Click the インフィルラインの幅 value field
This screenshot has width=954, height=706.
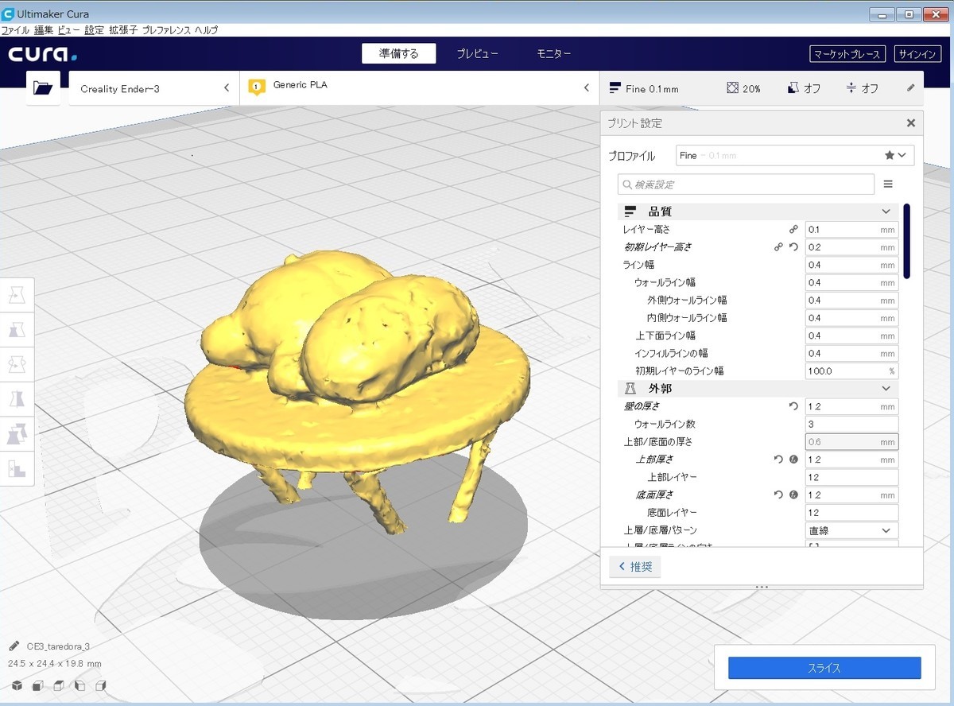coord(851,353)
